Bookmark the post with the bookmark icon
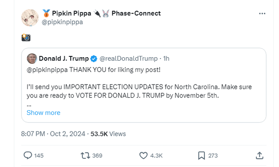Screen dimensions: 279x167 pyautogui.click(x=201, y=155)
